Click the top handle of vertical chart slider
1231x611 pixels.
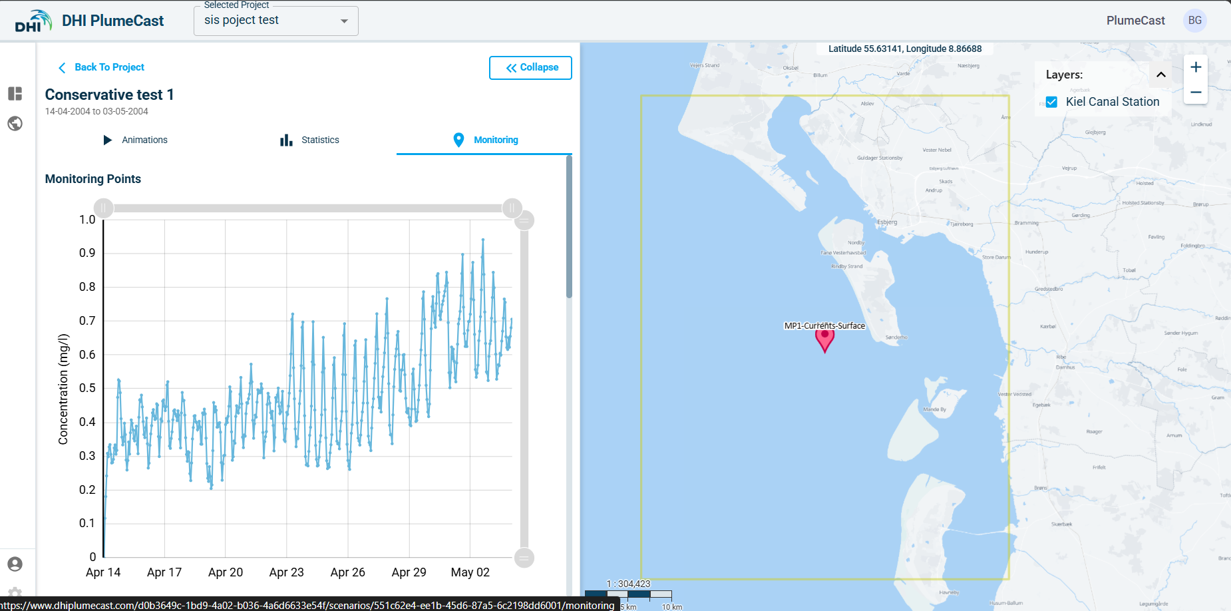[524, 220]
